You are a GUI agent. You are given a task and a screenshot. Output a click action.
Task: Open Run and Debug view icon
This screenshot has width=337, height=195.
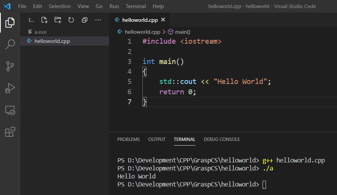point(10,88)
